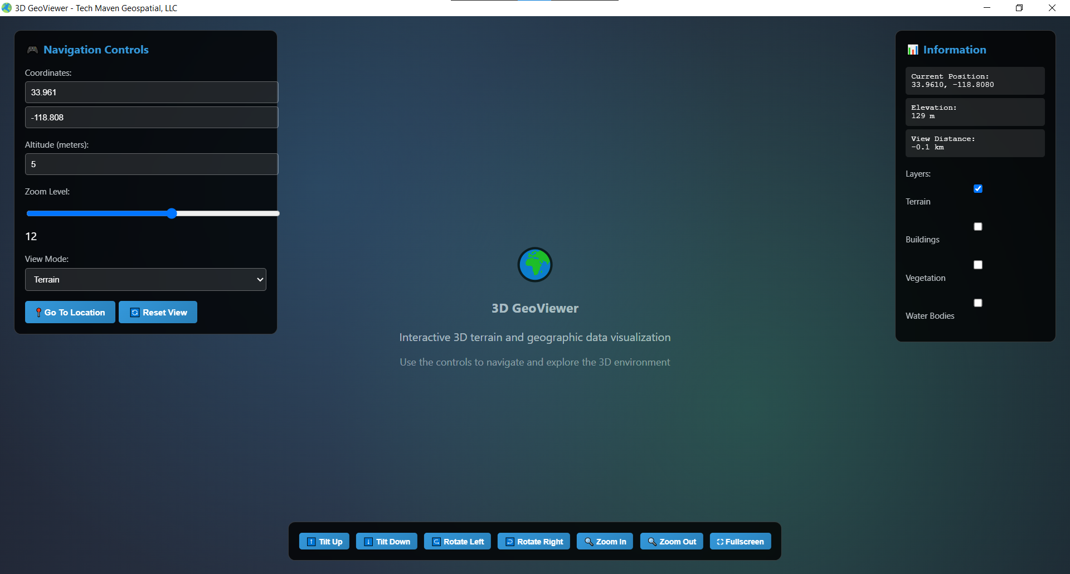
Task: Close the 3D GeoViewer window
Action: pyautogui.click(x=1052, y=8)
